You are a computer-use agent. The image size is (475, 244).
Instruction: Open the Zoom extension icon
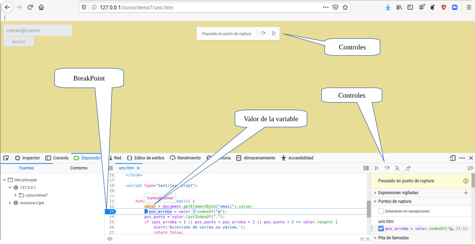pos(455,8)
